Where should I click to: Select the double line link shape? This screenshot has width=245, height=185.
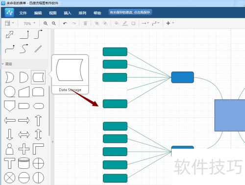point(38,49)
